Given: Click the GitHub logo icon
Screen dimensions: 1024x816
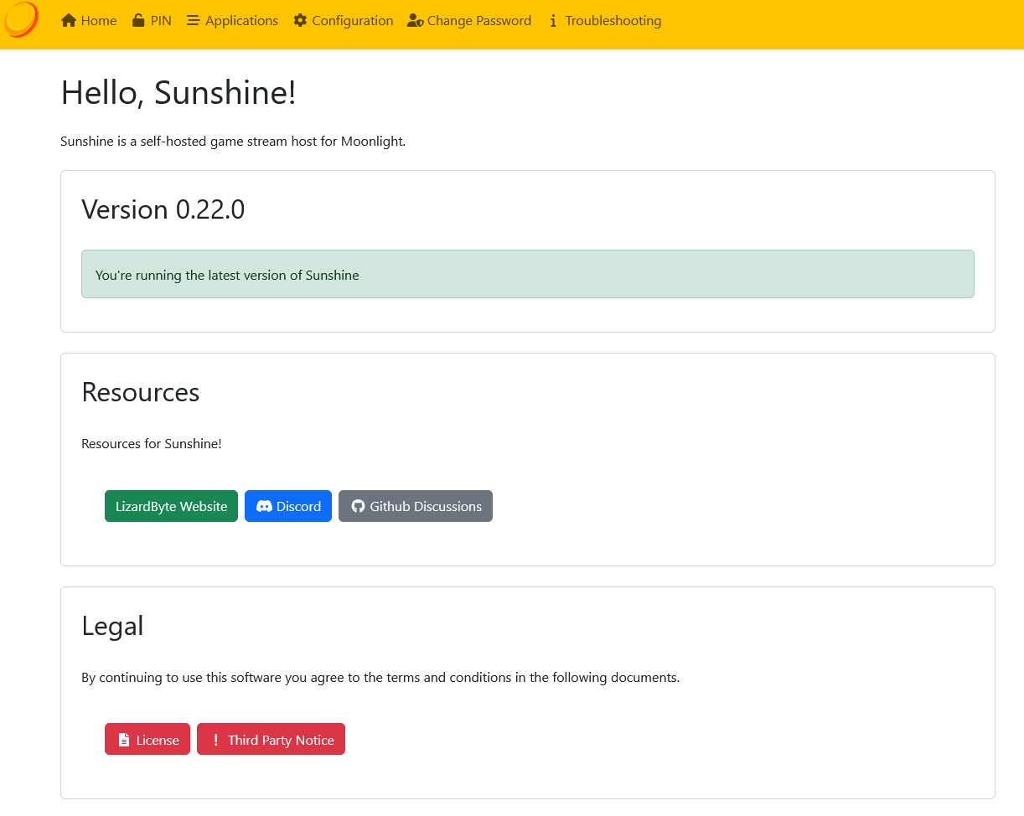Looking at the screenshot, I should coord(358,506).
